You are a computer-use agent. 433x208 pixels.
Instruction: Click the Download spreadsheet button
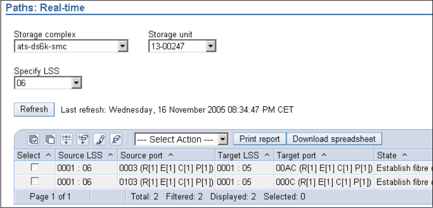[334, 139]
